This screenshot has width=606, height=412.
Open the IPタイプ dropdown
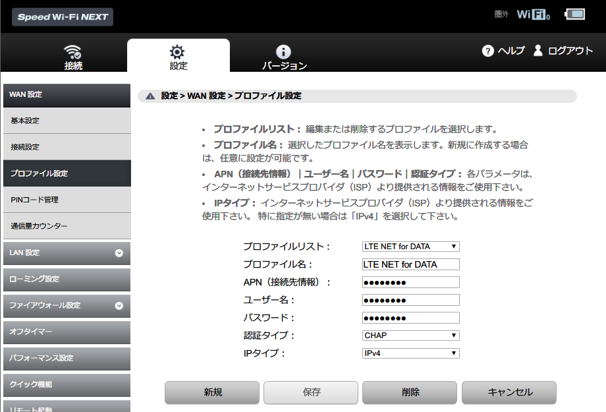tap(411, 353)
